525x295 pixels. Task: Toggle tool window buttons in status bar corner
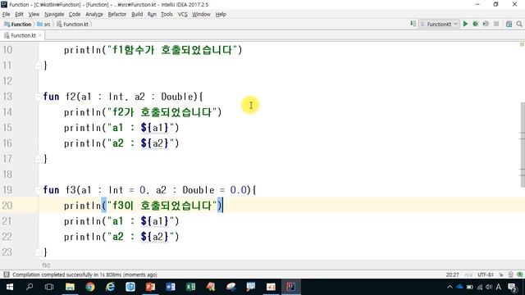coord(6,275)
